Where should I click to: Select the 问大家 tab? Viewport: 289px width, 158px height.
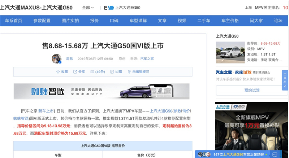tap(256, 21)
